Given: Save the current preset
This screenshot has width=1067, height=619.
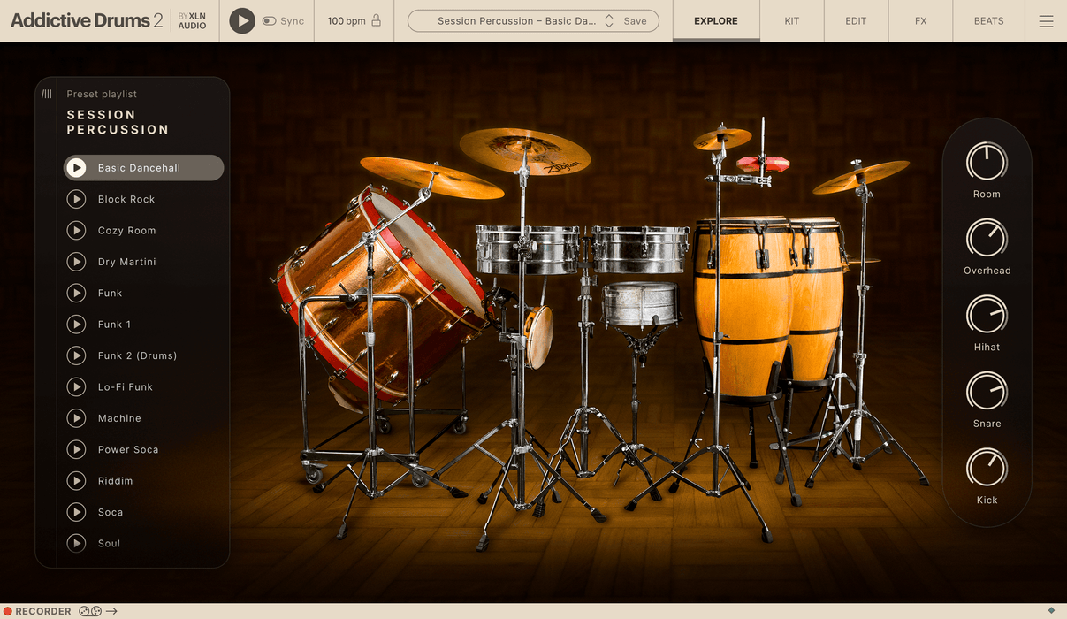Looking at the screenshot, I should 635,21.
